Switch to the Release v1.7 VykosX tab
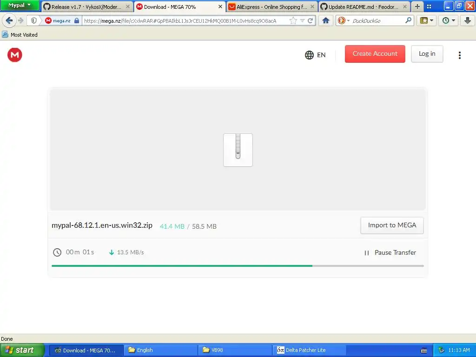Image resolution: width=476 pixels, height=357 pixels. pyautogui.click(x=86, y=7)
